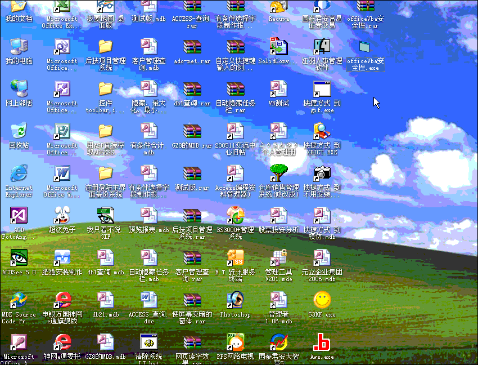This screenshot has width=478, height=365.
Task: Select the 后扶项目管理系统.rar archive
Action: 192,216
